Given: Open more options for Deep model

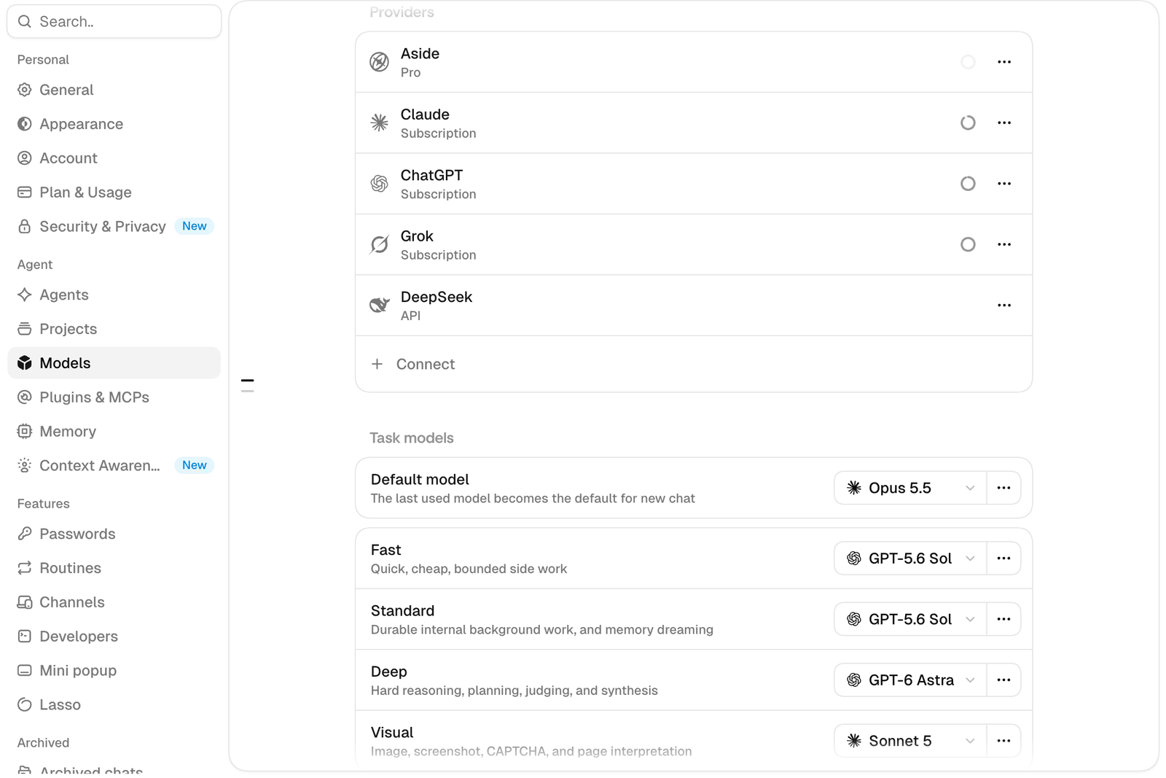Looking at the screenshot, I should [1003, 680].
